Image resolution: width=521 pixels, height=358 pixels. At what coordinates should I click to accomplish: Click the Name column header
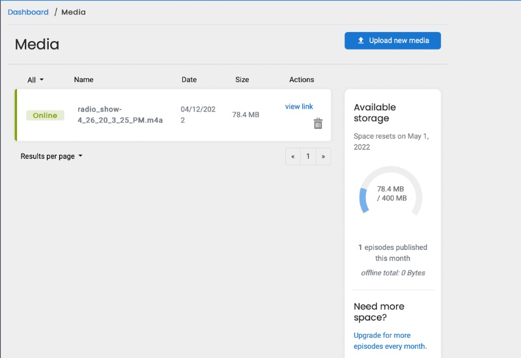coord(84,79)
